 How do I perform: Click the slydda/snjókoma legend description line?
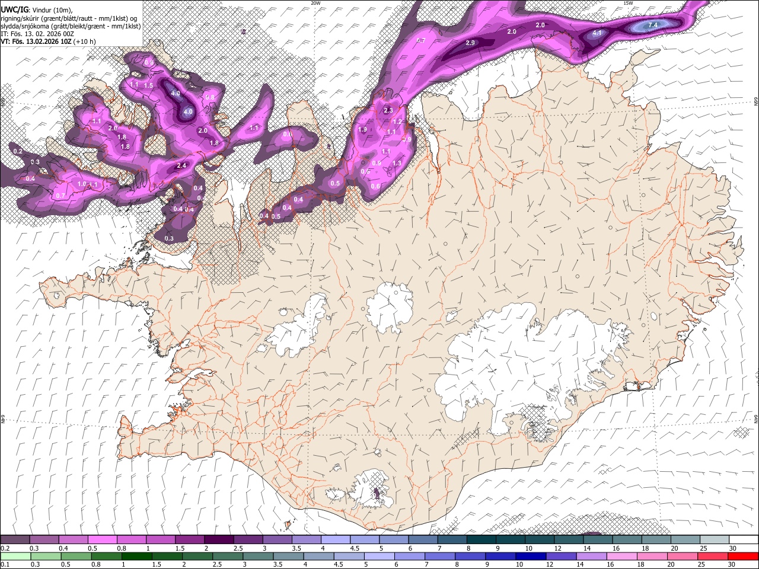[71, 26]
